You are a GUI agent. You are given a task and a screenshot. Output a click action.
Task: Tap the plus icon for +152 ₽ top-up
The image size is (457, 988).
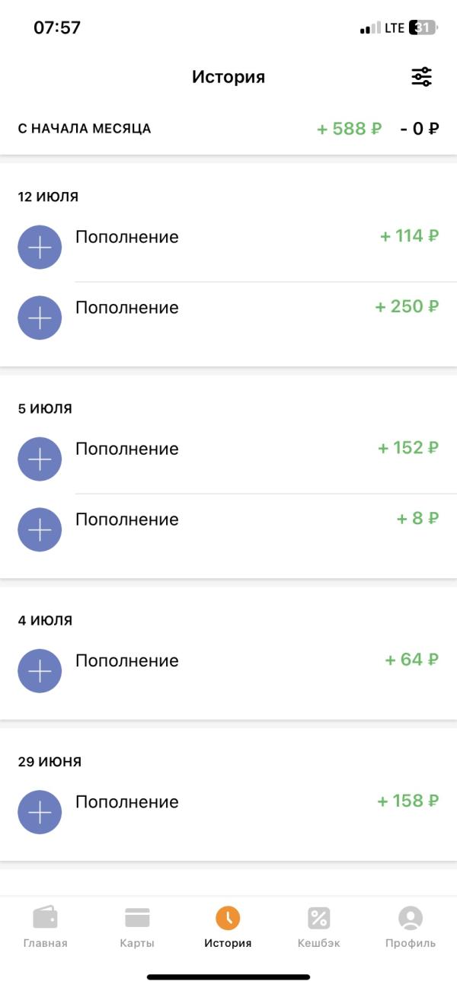coord(40,459)
